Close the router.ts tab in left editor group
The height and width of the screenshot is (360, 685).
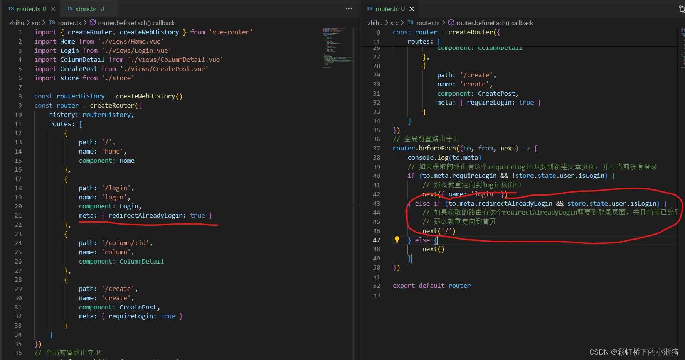click(53, 9)
